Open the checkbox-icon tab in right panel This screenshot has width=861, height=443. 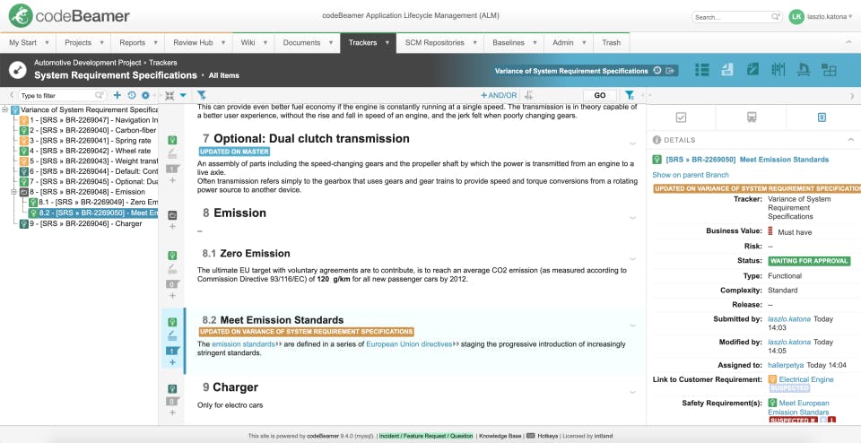point(681,117)
